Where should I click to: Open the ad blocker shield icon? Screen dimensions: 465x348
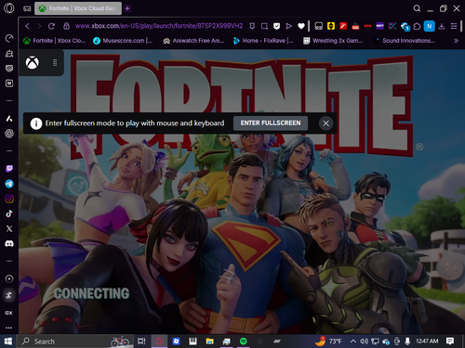click(276, 26)
